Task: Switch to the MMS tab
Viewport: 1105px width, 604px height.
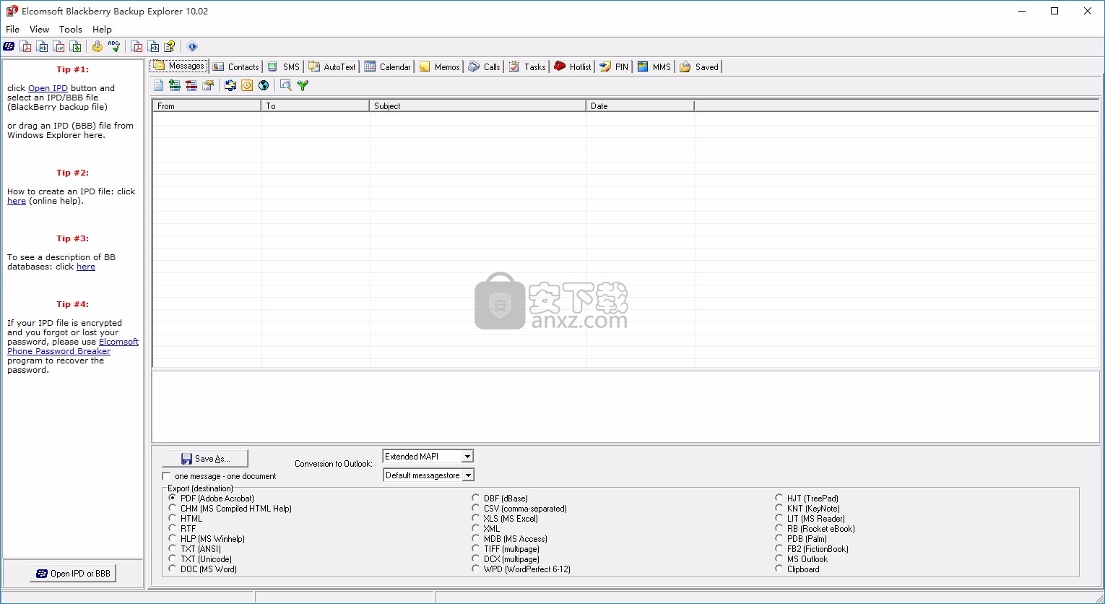Action: 654,66
